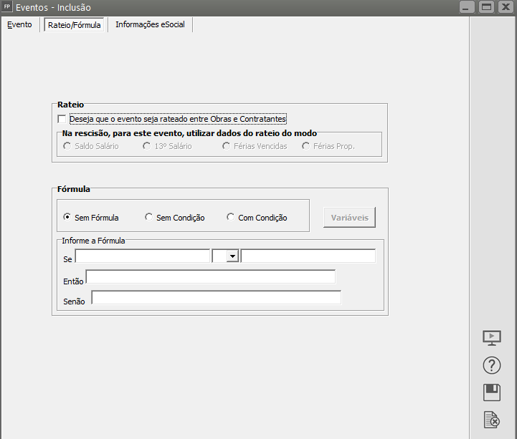
Task: Click the FP application icon in title bar
Action: point(7,6)
